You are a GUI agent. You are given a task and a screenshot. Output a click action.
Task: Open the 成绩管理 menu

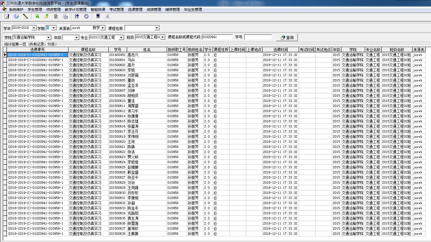[x=154, y=10]
